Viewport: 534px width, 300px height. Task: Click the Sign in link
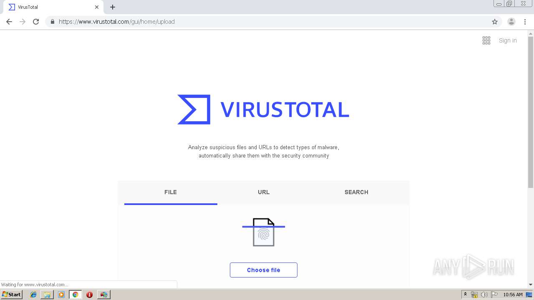coord(508,40)
